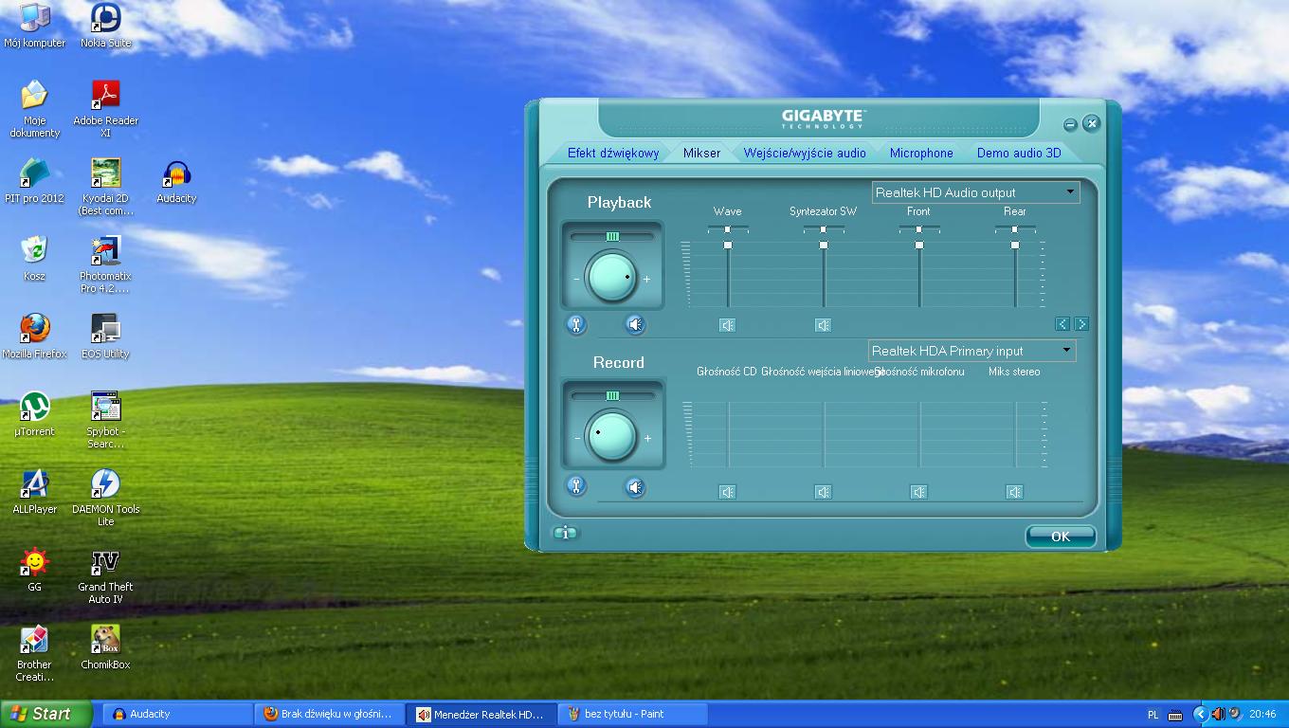Click Syntezator SW volume slider handle
1289x728 pixels.
(824, 246)
